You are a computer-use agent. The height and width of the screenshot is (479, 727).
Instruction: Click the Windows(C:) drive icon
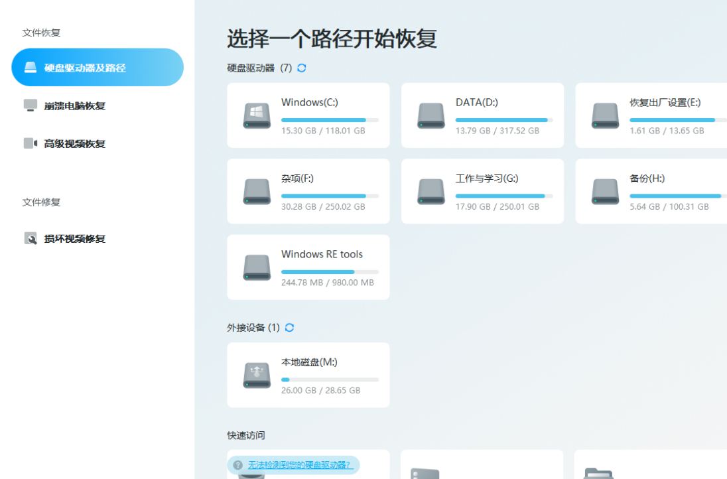point(257,115)
